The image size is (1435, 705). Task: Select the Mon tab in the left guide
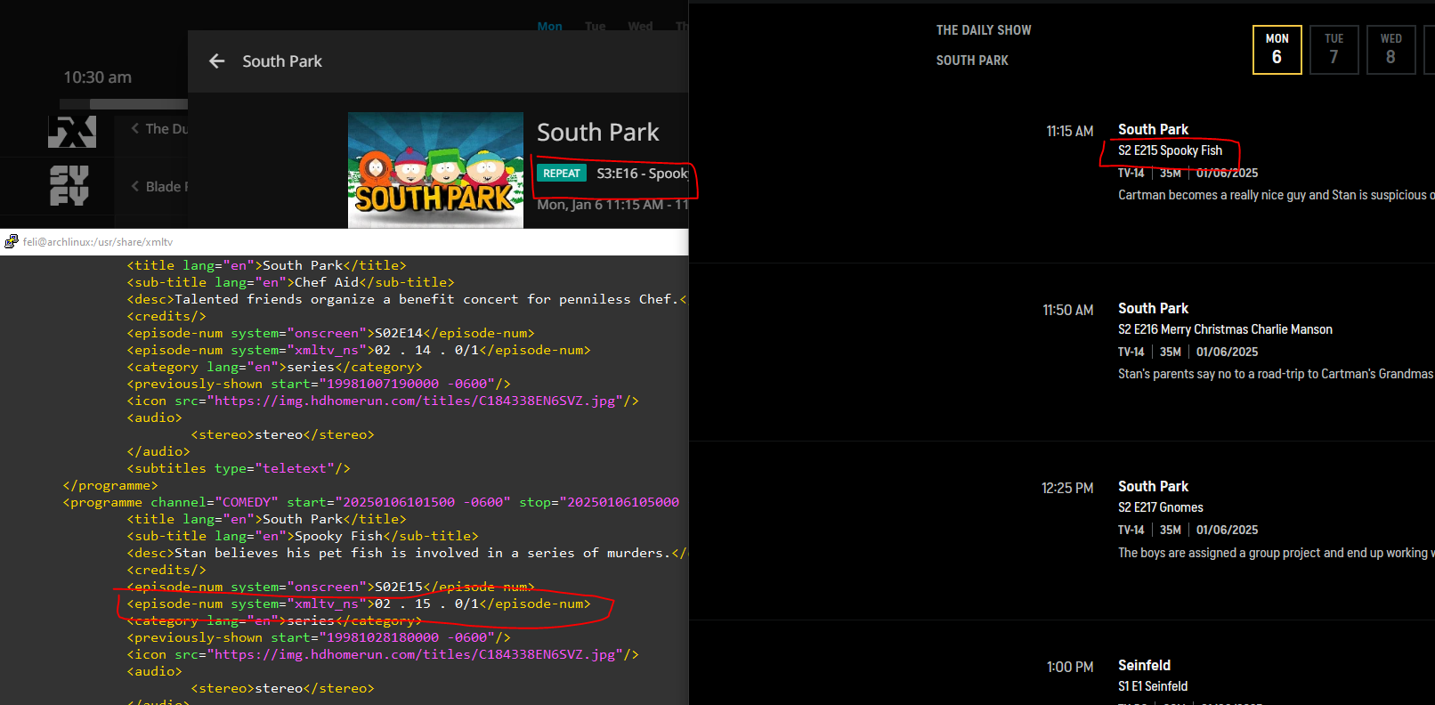(x=549, y=26)
